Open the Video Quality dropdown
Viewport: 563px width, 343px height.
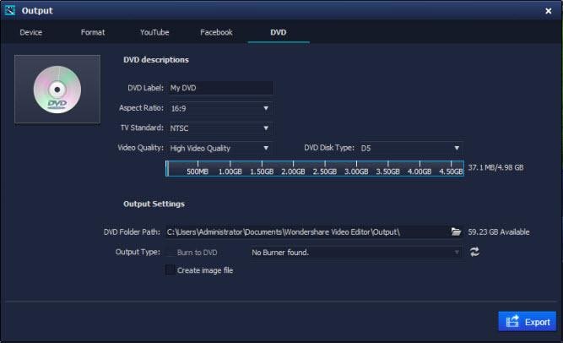click(x=220, y=148)
